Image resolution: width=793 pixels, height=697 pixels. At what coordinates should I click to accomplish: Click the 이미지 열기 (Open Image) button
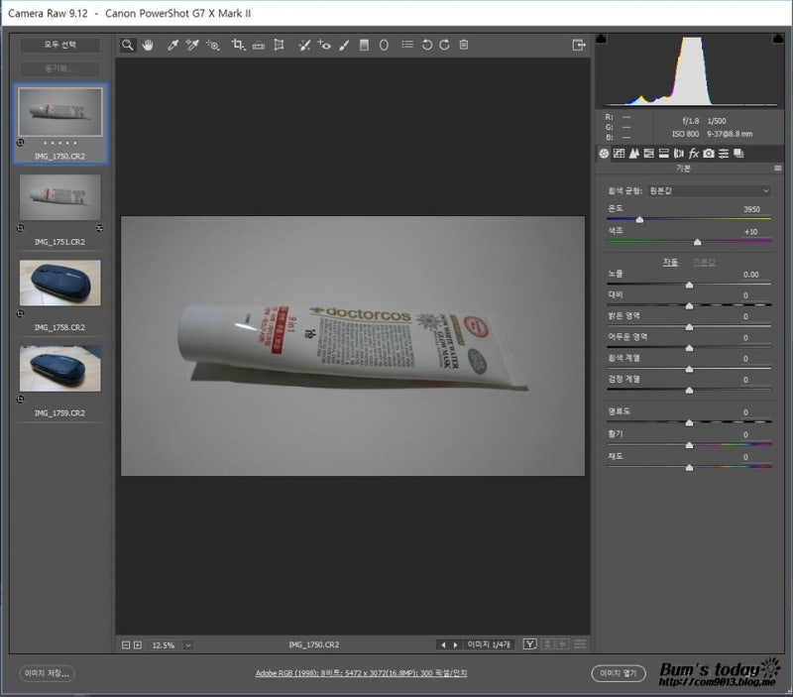pos(619,674)
